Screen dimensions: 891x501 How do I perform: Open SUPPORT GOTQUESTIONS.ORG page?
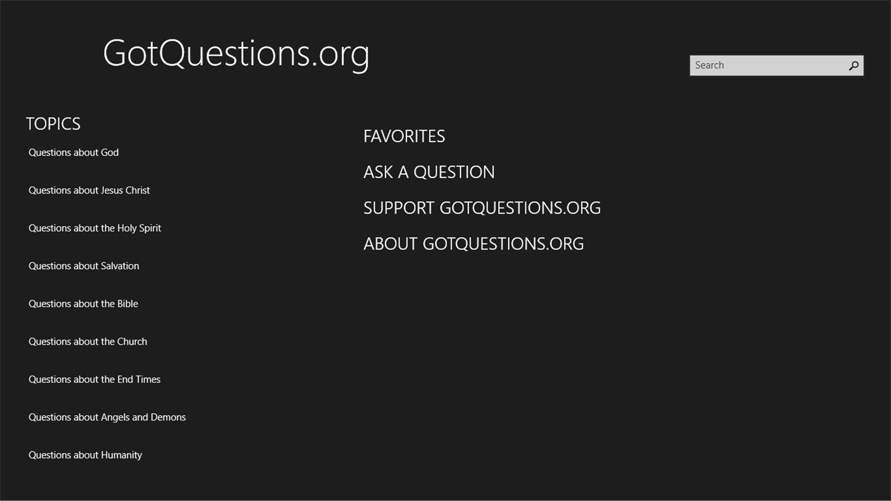[x=482, y=208]
